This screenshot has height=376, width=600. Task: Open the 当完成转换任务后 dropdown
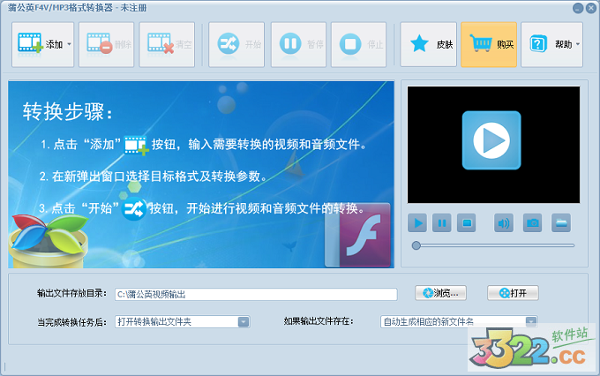182,321
